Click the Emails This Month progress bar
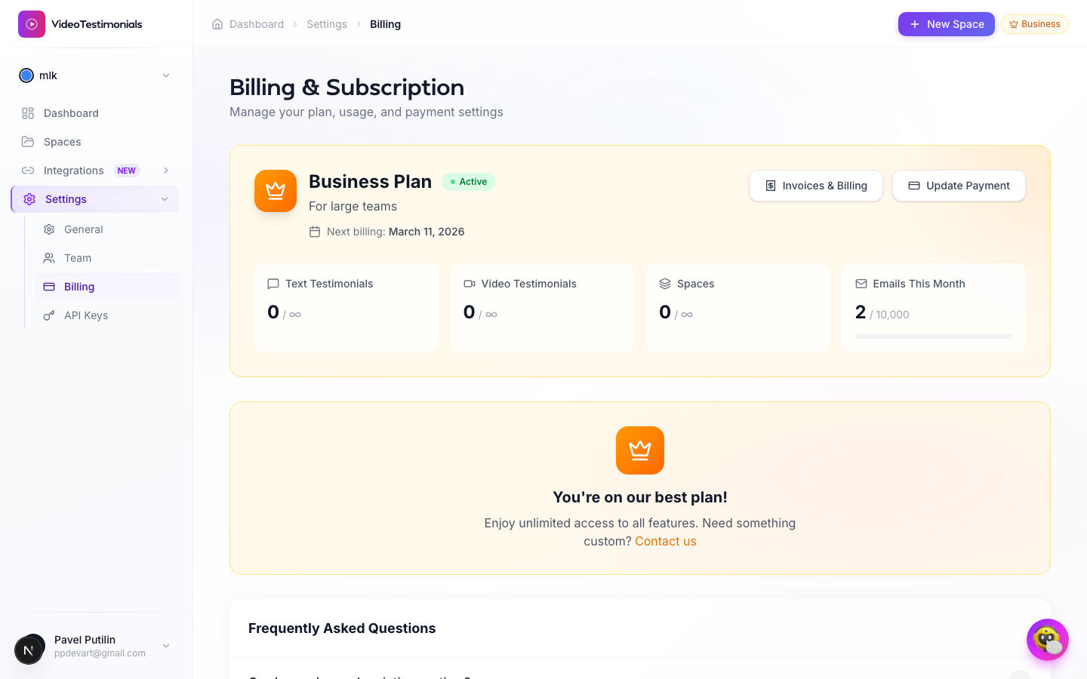This screenshot has width=1087, height=679. click(934, 336)
